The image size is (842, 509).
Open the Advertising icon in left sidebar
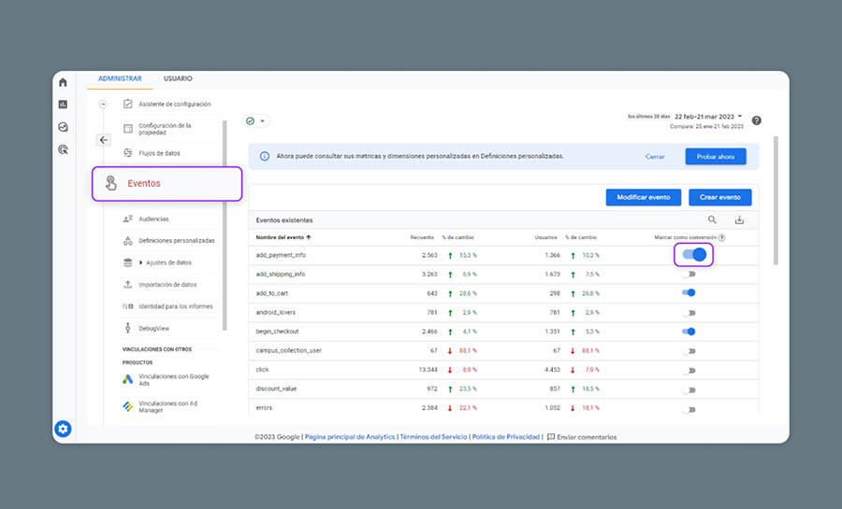click(63, 148)
